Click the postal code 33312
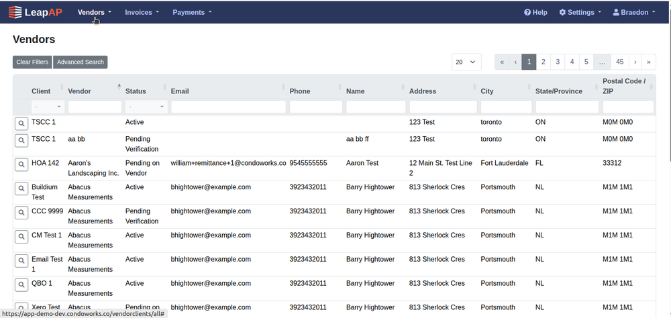This screenshot has width=671, height=318. coord(612,163)
